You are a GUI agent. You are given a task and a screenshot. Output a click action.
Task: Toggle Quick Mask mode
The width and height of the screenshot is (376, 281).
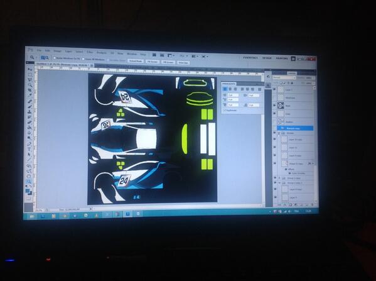tap(29, 199)
